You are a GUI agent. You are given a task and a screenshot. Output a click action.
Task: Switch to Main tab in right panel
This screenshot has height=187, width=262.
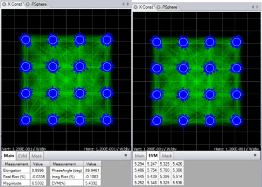pos(140,155)
